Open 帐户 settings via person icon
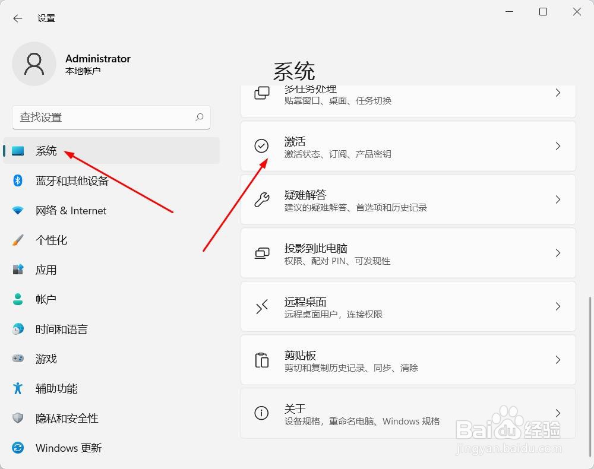This screenshot has height=469, width=594. coord(18,299)
